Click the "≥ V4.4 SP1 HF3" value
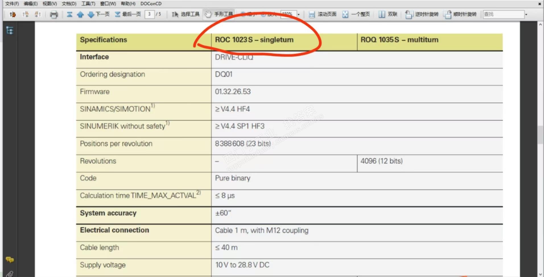544x277 pixels. [240, 126]
